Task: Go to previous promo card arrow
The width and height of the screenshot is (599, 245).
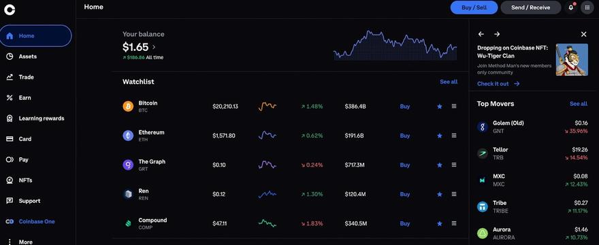Action: pyautogui.click(x=481, y=35)
